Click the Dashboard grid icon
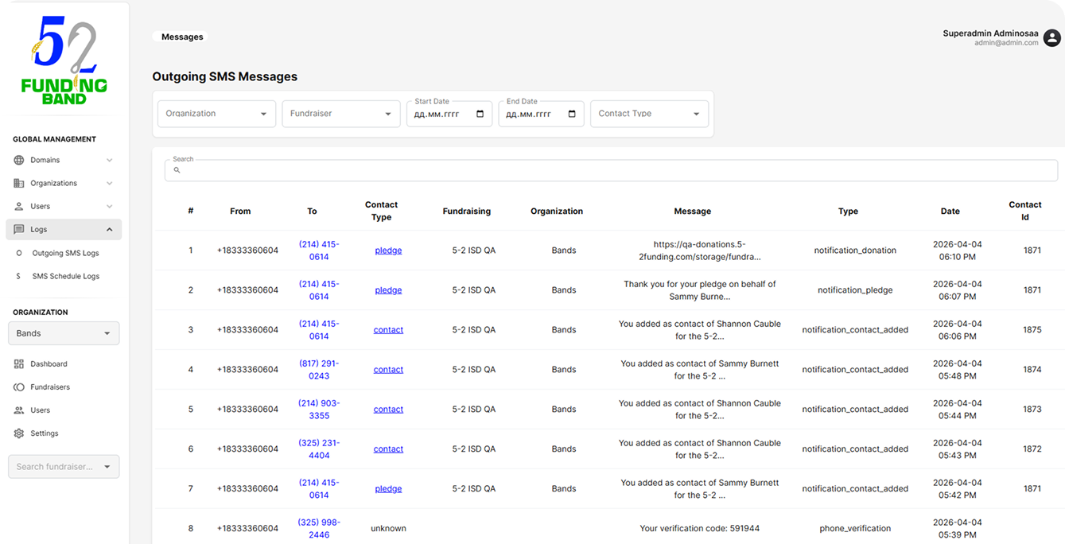Screen dimensions: 1065x544 [19, 363]
